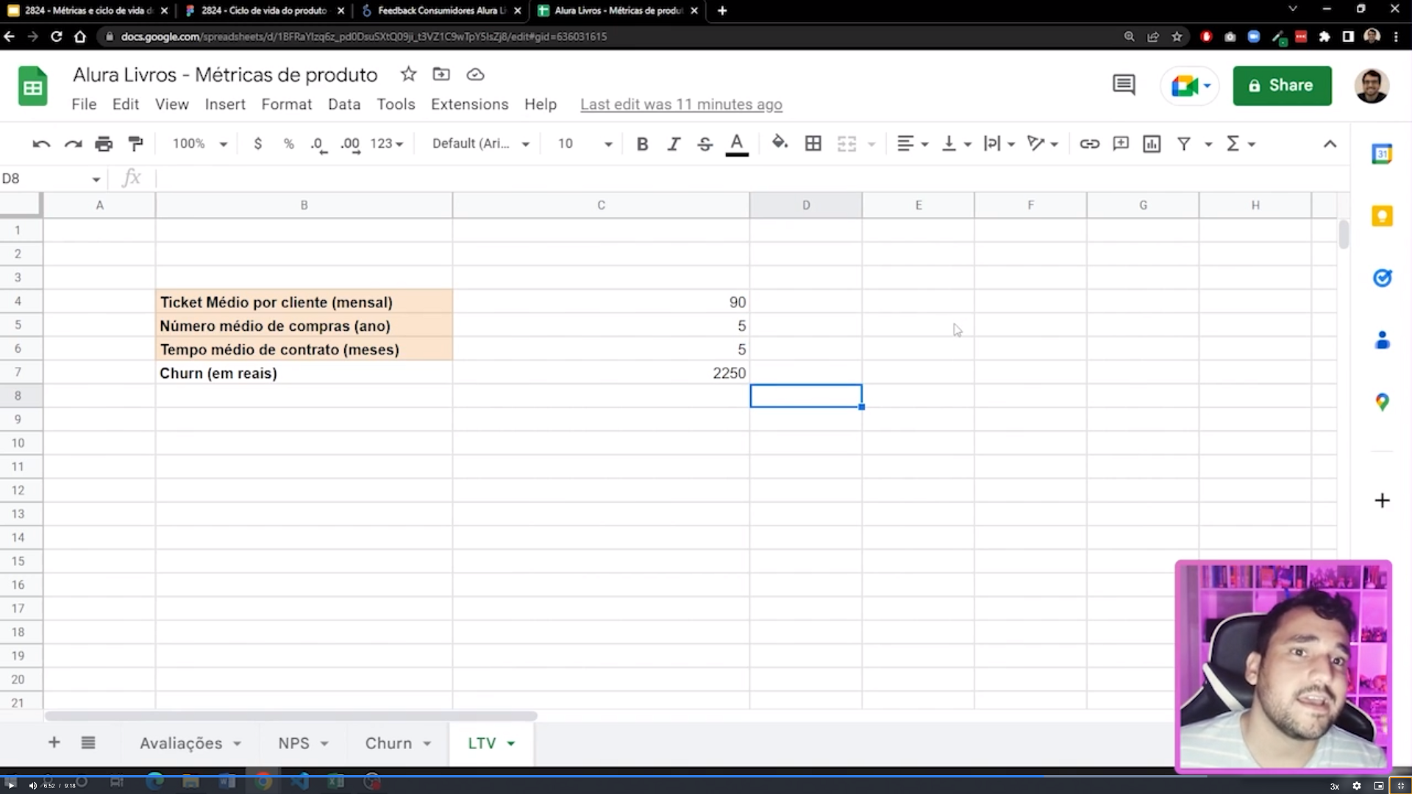Open Google Keep side panel
This screenshot has width=1412, height=794.
[1382, 216]
